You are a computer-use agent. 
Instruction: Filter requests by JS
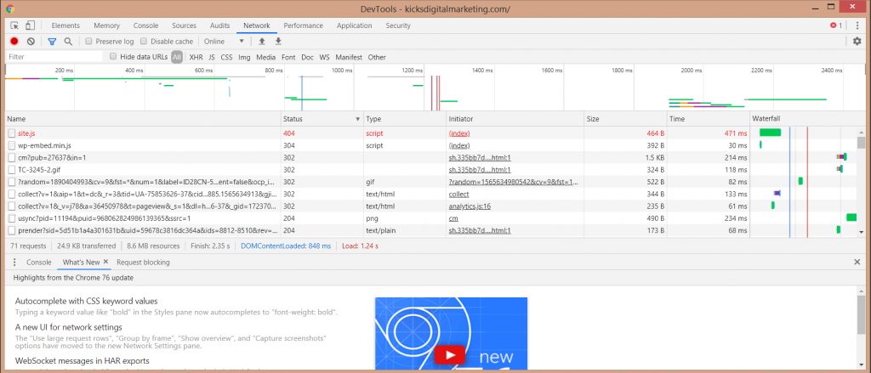pos(212,57)
